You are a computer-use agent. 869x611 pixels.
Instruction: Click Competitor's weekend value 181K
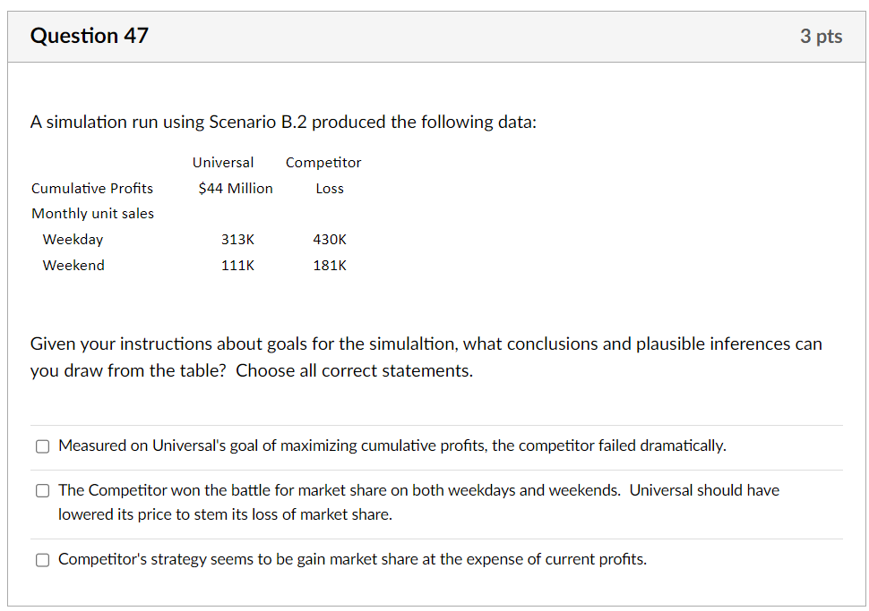330,266
